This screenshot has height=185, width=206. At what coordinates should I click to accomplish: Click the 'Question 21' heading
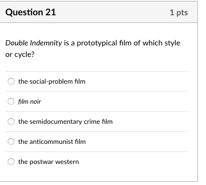coord(31,12)
